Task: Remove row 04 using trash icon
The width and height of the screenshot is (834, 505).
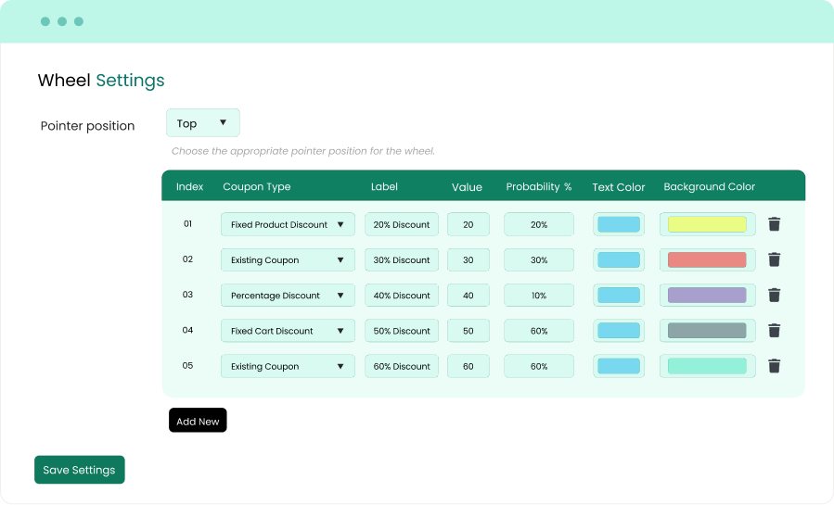Action: coord(774,331)
